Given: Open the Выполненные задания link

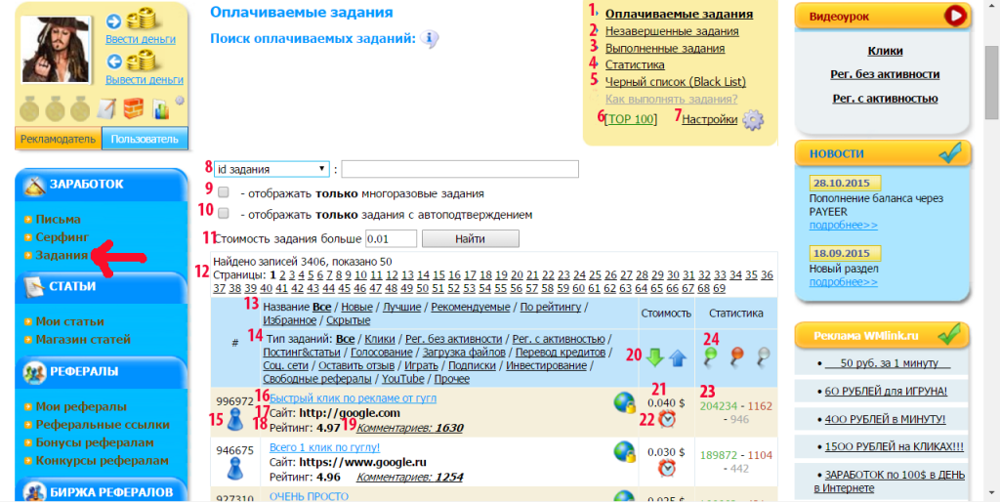Looking at the screenshot, I should 665,48.
